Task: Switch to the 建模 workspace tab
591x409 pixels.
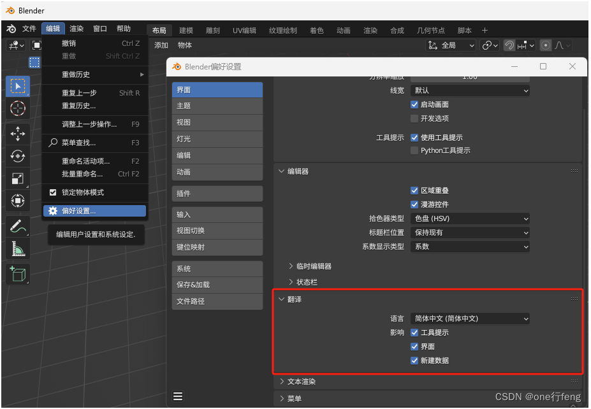Action: (186, 31)
